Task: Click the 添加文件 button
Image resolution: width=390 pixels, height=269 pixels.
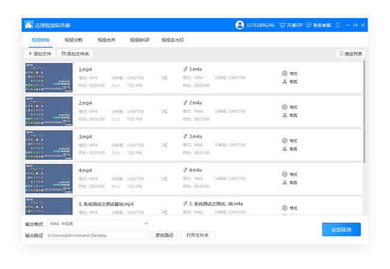Action: pos(40,54)
